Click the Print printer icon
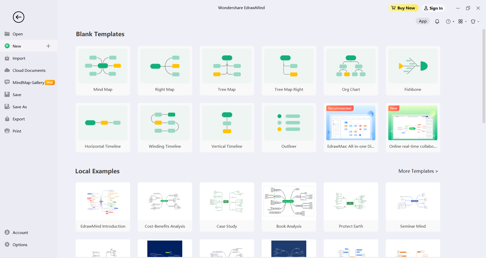486x258 pixels. [7, 131]
